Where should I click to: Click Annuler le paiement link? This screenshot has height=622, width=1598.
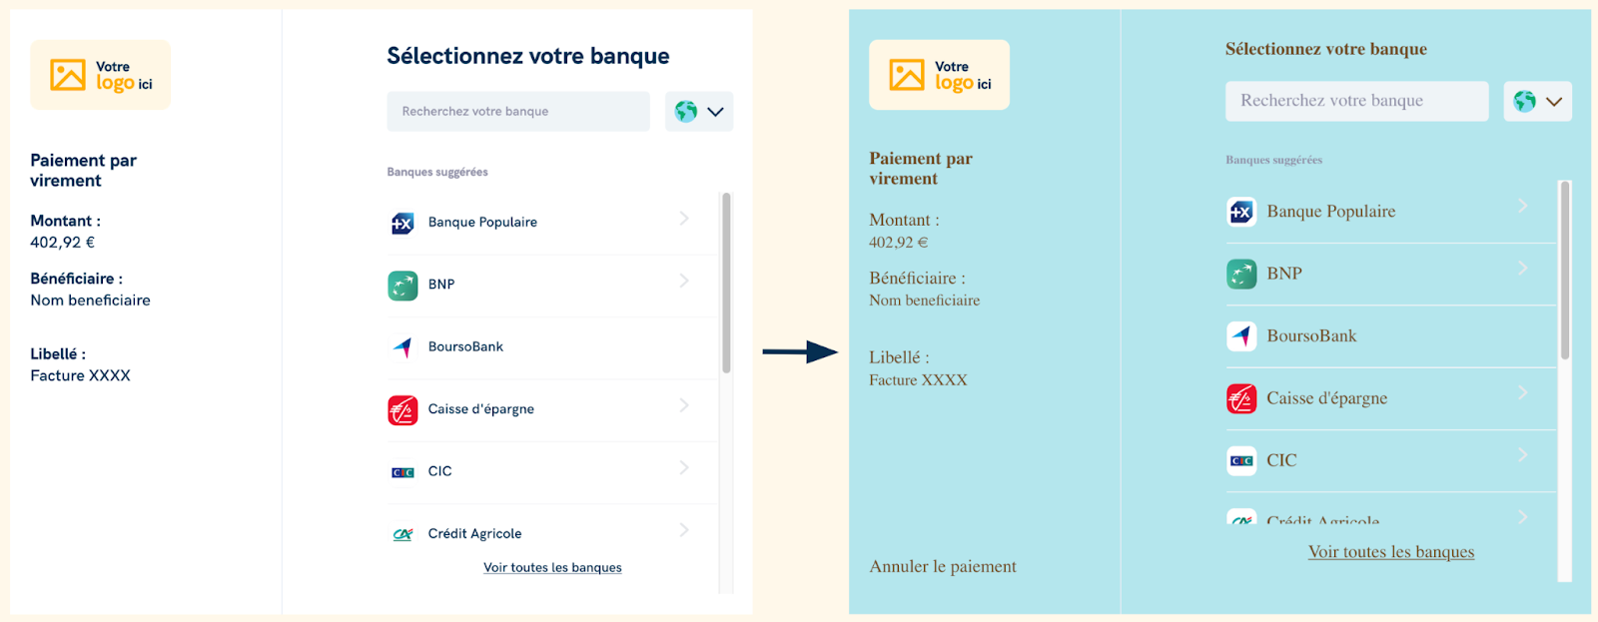pos(943,566)
